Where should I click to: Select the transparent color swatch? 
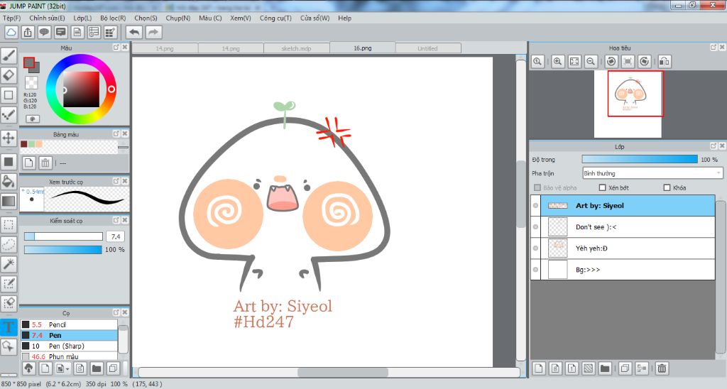pos(31,82)
